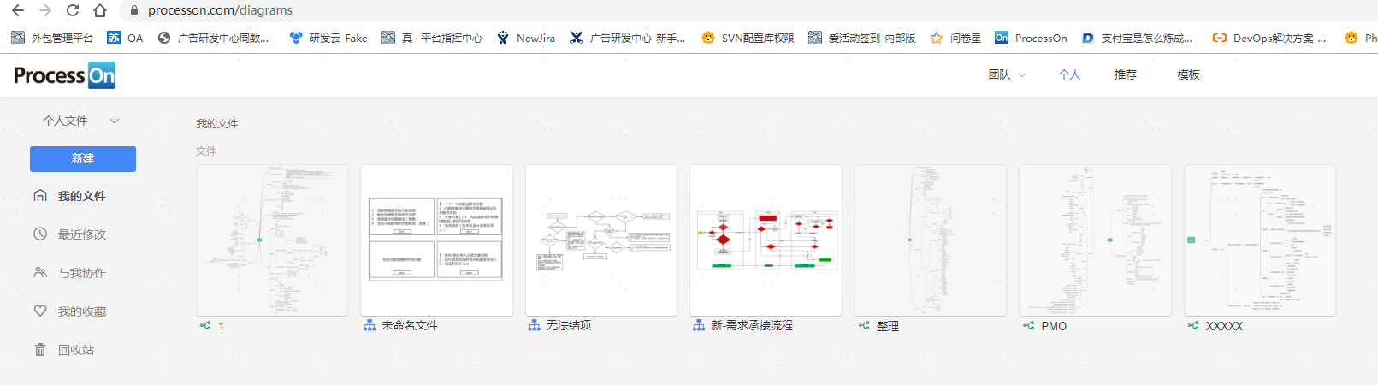1378x385 pixels.
Task: Click the 未命名文件 file name
Action: (410, 325)
